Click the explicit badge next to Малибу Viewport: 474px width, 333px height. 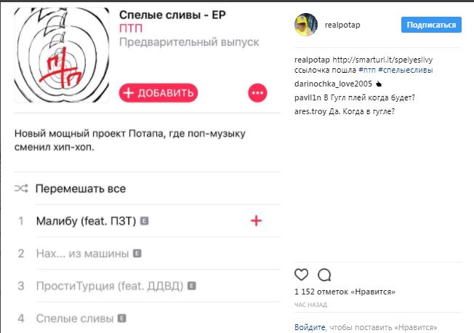coord(144,221)
